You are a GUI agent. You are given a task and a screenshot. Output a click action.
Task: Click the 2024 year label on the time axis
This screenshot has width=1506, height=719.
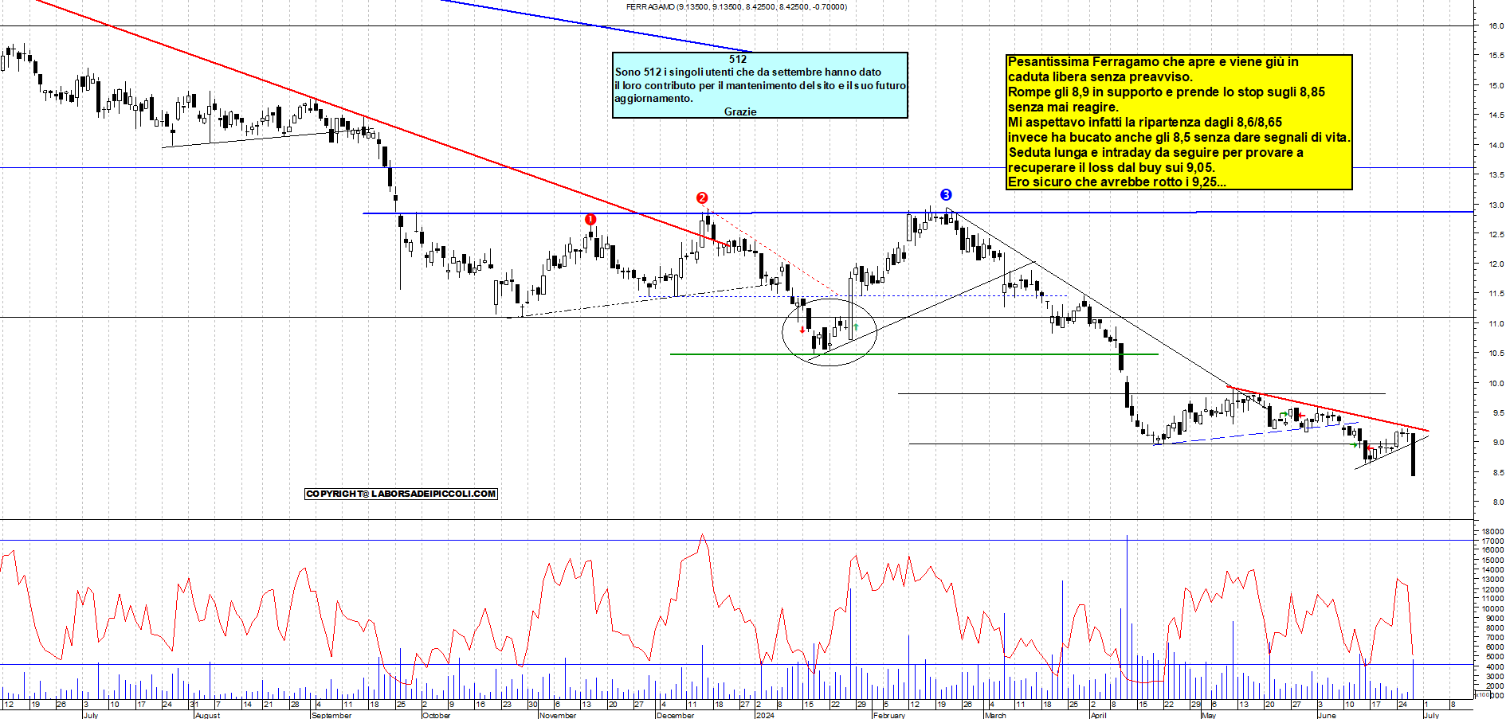pos(765,715)
